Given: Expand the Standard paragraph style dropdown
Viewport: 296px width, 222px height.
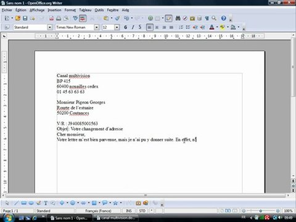Looking at the screenshot, I should [x=50, y=27].
